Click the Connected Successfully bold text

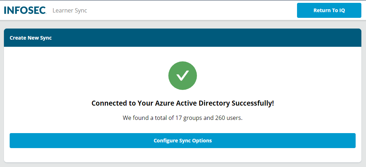(183, 103)
